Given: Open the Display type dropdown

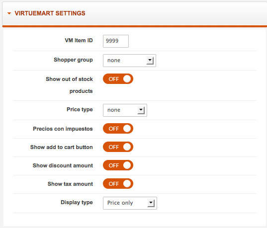Looking at the screenshot, I should coord(130,203).
